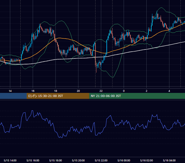Click the 14 hour axis label
This screenshot has width=185, height=163.
click(10, 91)
